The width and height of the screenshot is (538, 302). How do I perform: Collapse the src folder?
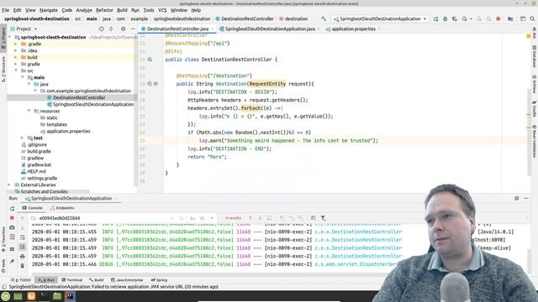click(15, 70)
